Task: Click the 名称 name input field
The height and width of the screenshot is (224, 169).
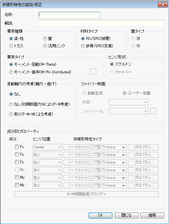Action: [69, 15]
